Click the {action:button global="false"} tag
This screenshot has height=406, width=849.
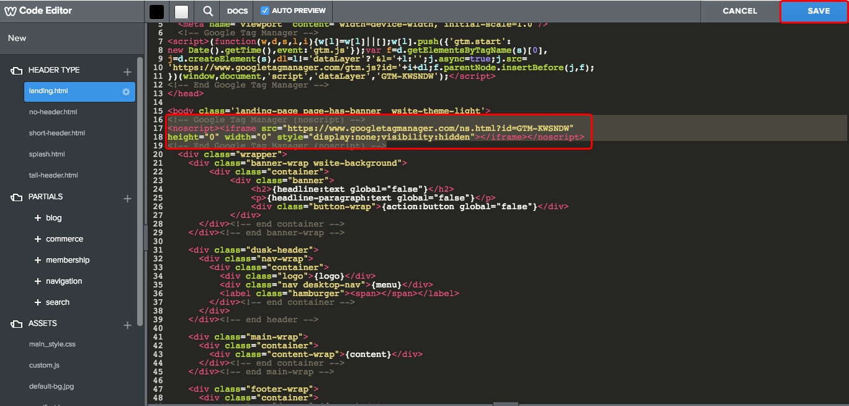pos(460,207)
